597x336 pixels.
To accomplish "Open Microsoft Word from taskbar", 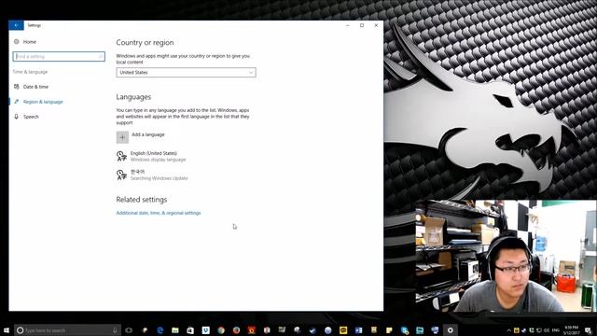I will coord(358,330).
